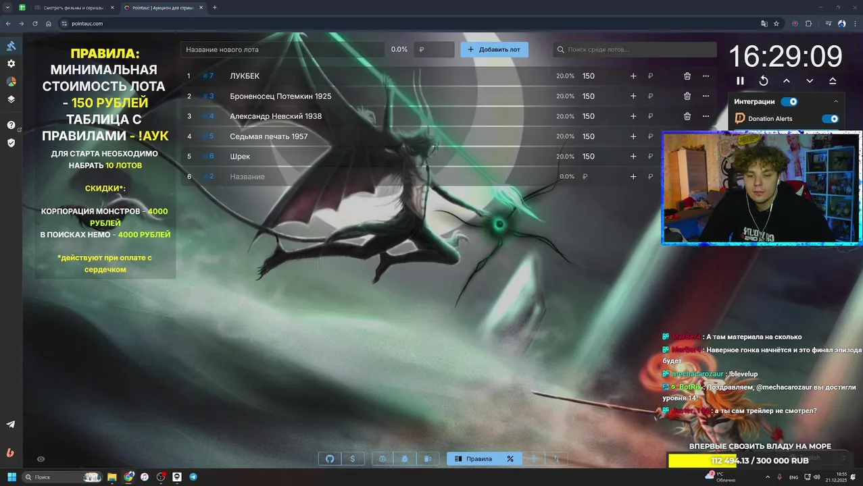863x486 pixels.
Task: Click the Donation Alerts logo icon
Action: pyautogui.click(x=740, y=119)
